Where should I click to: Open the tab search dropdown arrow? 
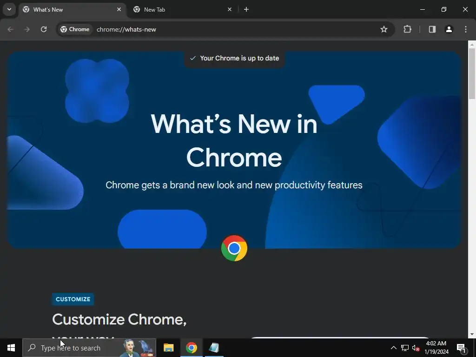[9, 9]
